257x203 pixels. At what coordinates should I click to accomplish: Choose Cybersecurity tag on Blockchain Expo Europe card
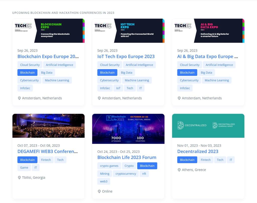pos(29,80)
